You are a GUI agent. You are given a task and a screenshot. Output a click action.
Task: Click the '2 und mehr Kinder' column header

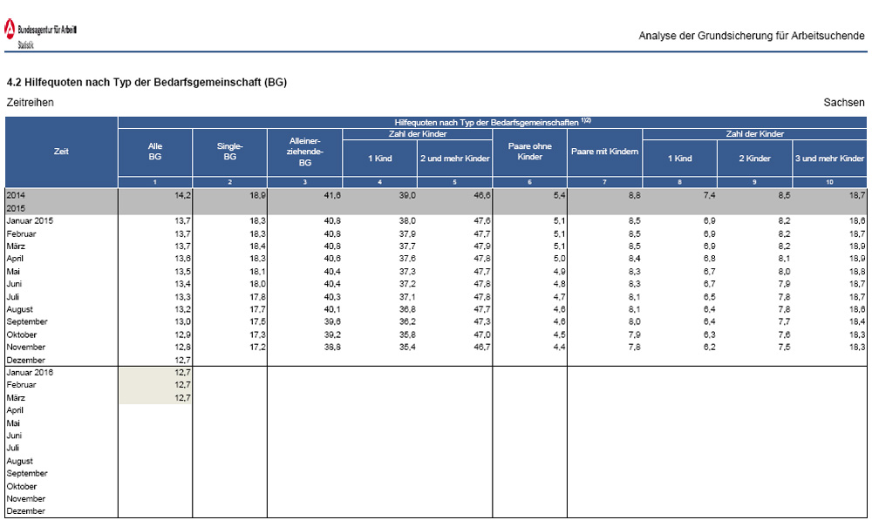click(x=454, y=159)
